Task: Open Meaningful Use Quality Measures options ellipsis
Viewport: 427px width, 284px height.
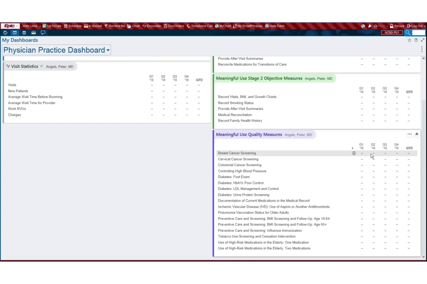Action: [409, 134]
